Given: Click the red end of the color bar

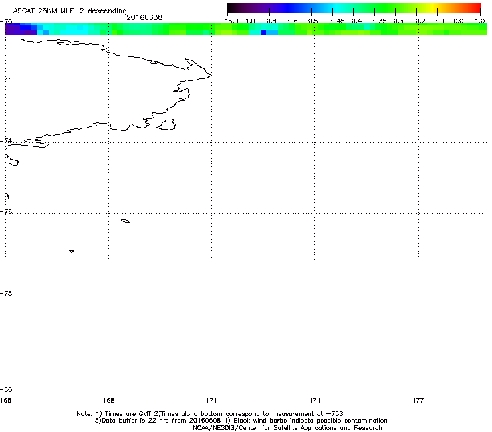Looking at the screenshot, I should click(x=476, y=9).
